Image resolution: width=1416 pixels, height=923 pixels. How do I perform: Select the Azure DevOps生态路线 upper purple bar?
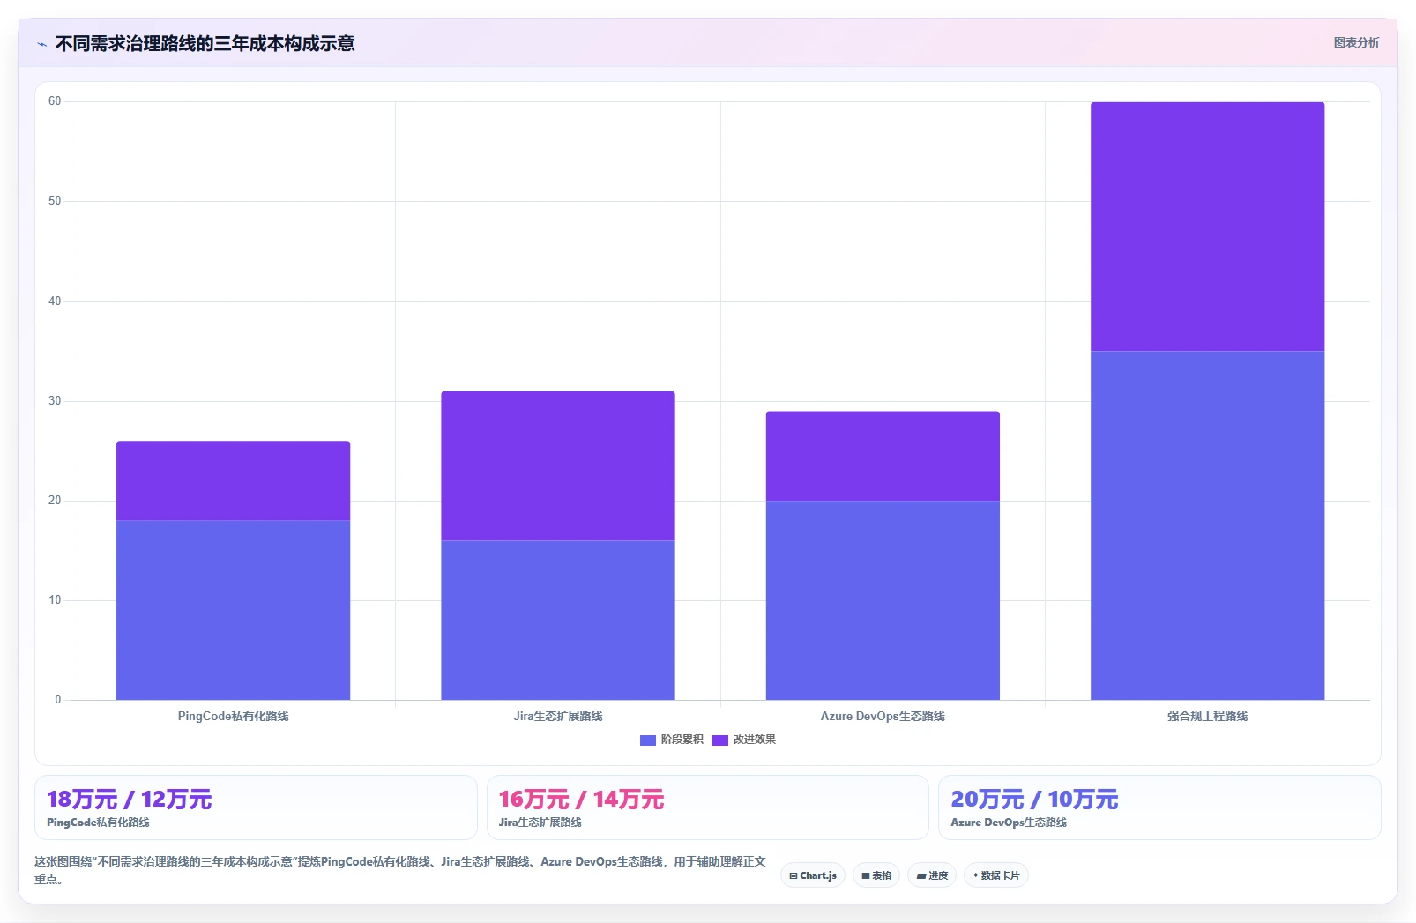[883, 456]
